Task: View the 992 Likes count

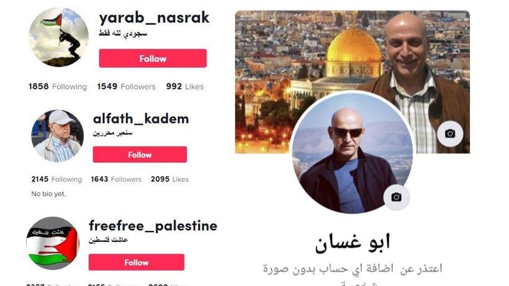Action: point(185,87)
